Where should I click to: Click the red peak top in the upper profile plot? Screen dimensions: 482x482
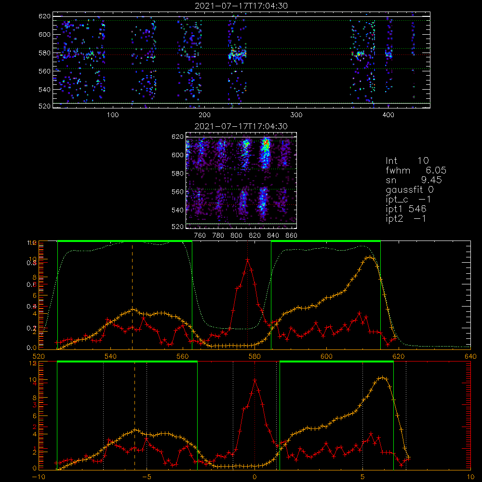(248, 260)
